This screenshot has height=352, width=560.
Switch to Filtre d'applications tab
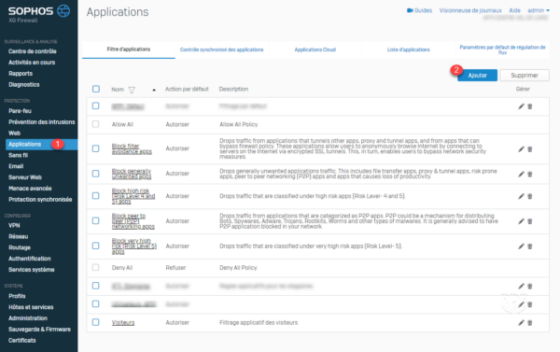pyautogui.click(x=129, y=49)
